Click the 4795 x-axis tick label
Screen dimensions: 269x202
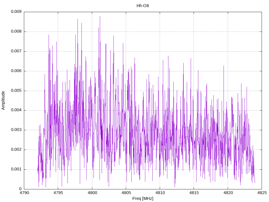click(58, 193)
